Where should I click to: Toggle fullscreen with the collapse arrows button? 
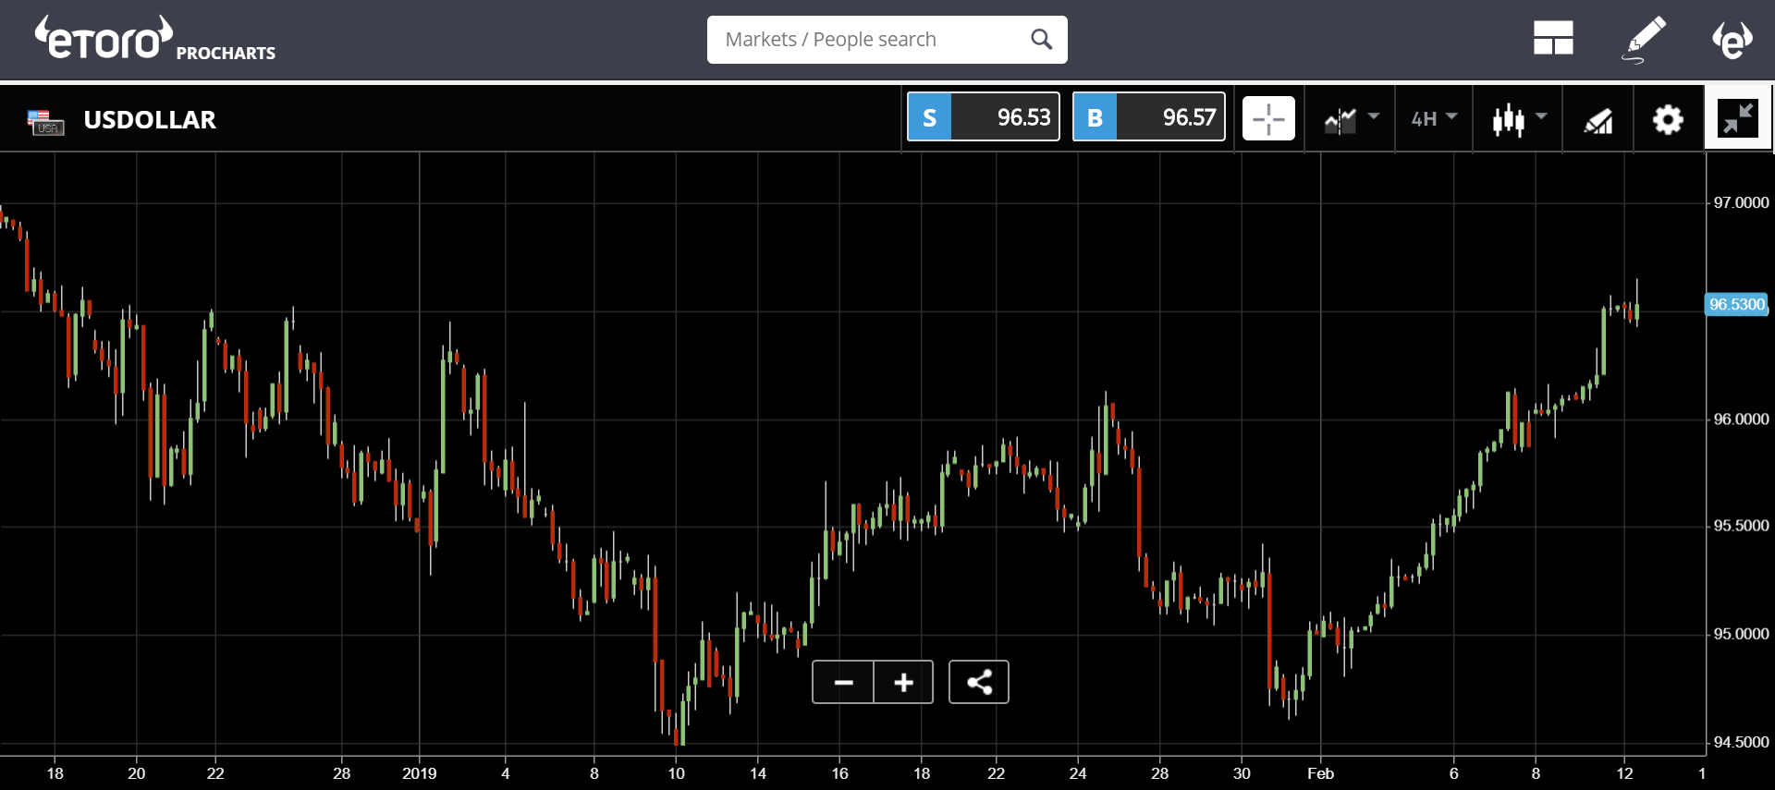(x=1738, y=119)
